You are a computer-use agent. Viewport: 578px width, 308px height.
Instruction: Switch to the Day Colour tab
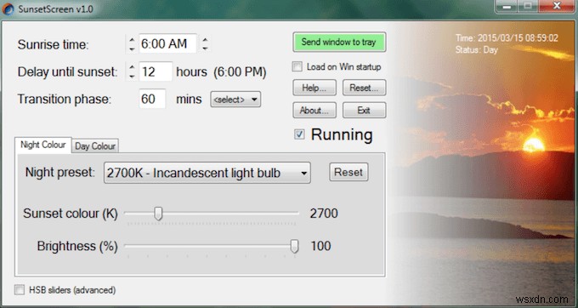pyautogui.click(x=95, y=146)
